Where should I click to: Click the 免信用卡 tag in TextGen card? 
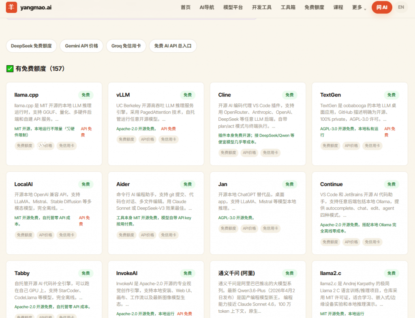(372, 146)
